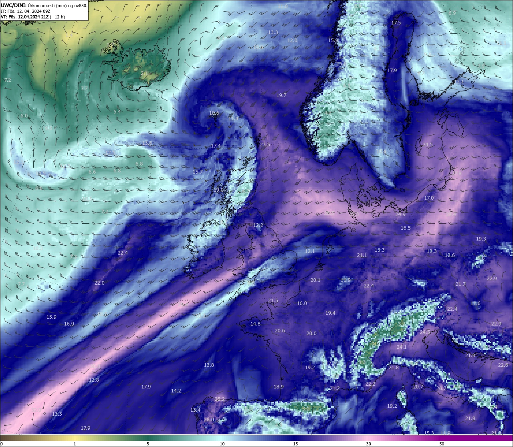Click the 18.9 value on the map

coord(279,387)
